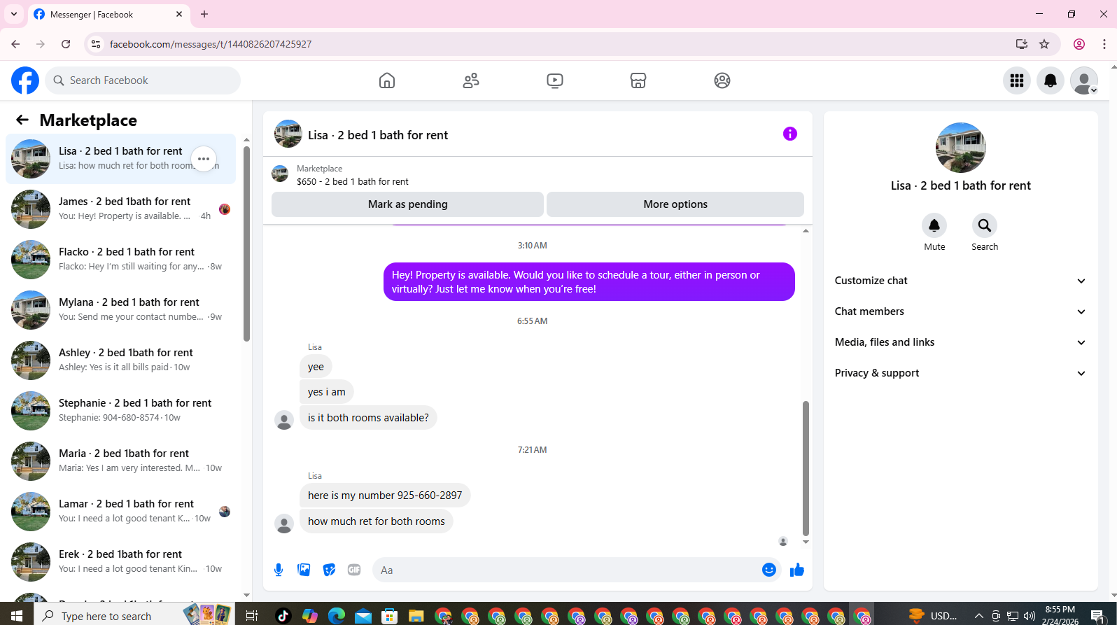The width and height of the screenshot is (1117, 625).
Task: Open Lamar 2 bed 1 bath conversation
Action: point(120,512)
